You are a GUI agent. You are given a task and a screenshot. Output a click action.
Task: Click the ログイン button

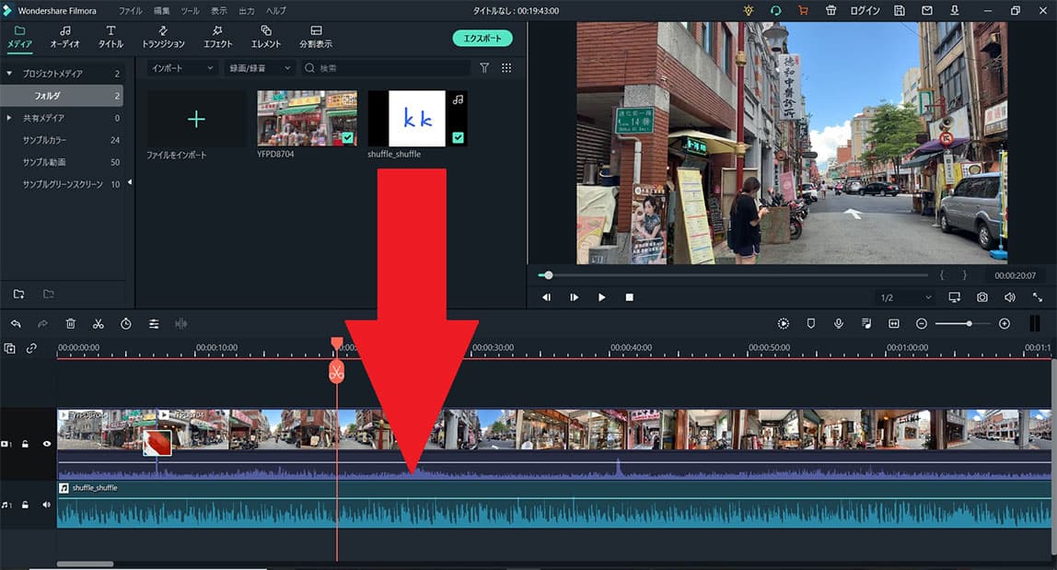pyautogui.click(x=865, y=11)
